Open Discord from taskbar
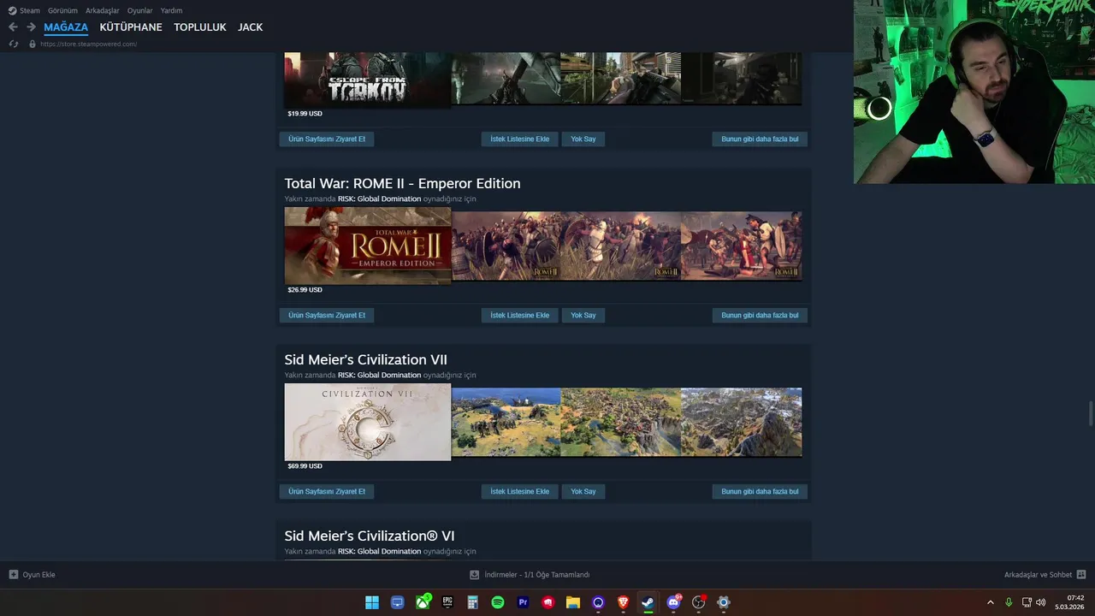The image size is (1095, 616). pyautogui.click(x=673, y=602)
